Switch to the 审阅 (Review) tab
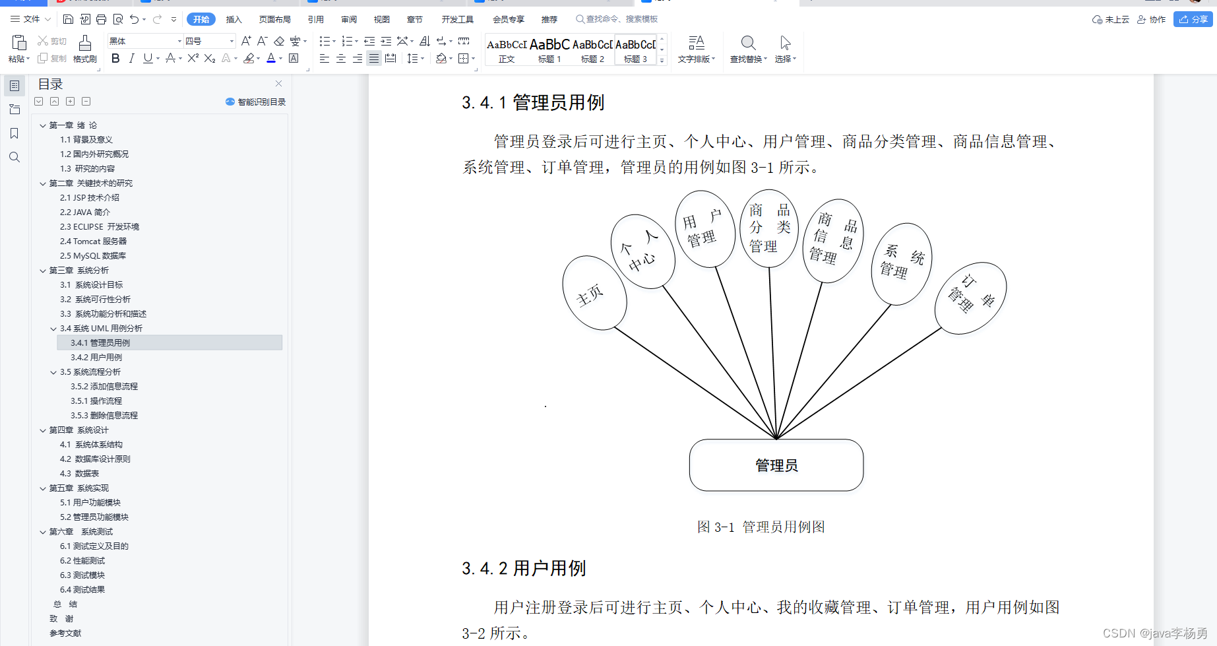This screenshot has width=1217, height=646. pos(349,19)
